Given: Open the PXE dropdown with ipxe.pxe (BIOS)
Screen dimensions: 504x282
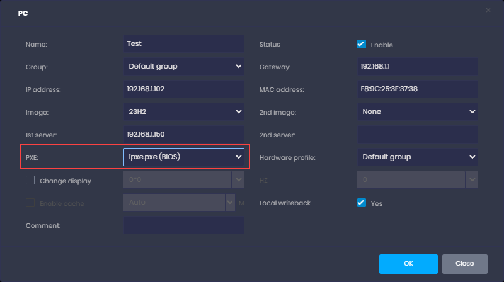Looking at the screenshot, I should point(183,157).
